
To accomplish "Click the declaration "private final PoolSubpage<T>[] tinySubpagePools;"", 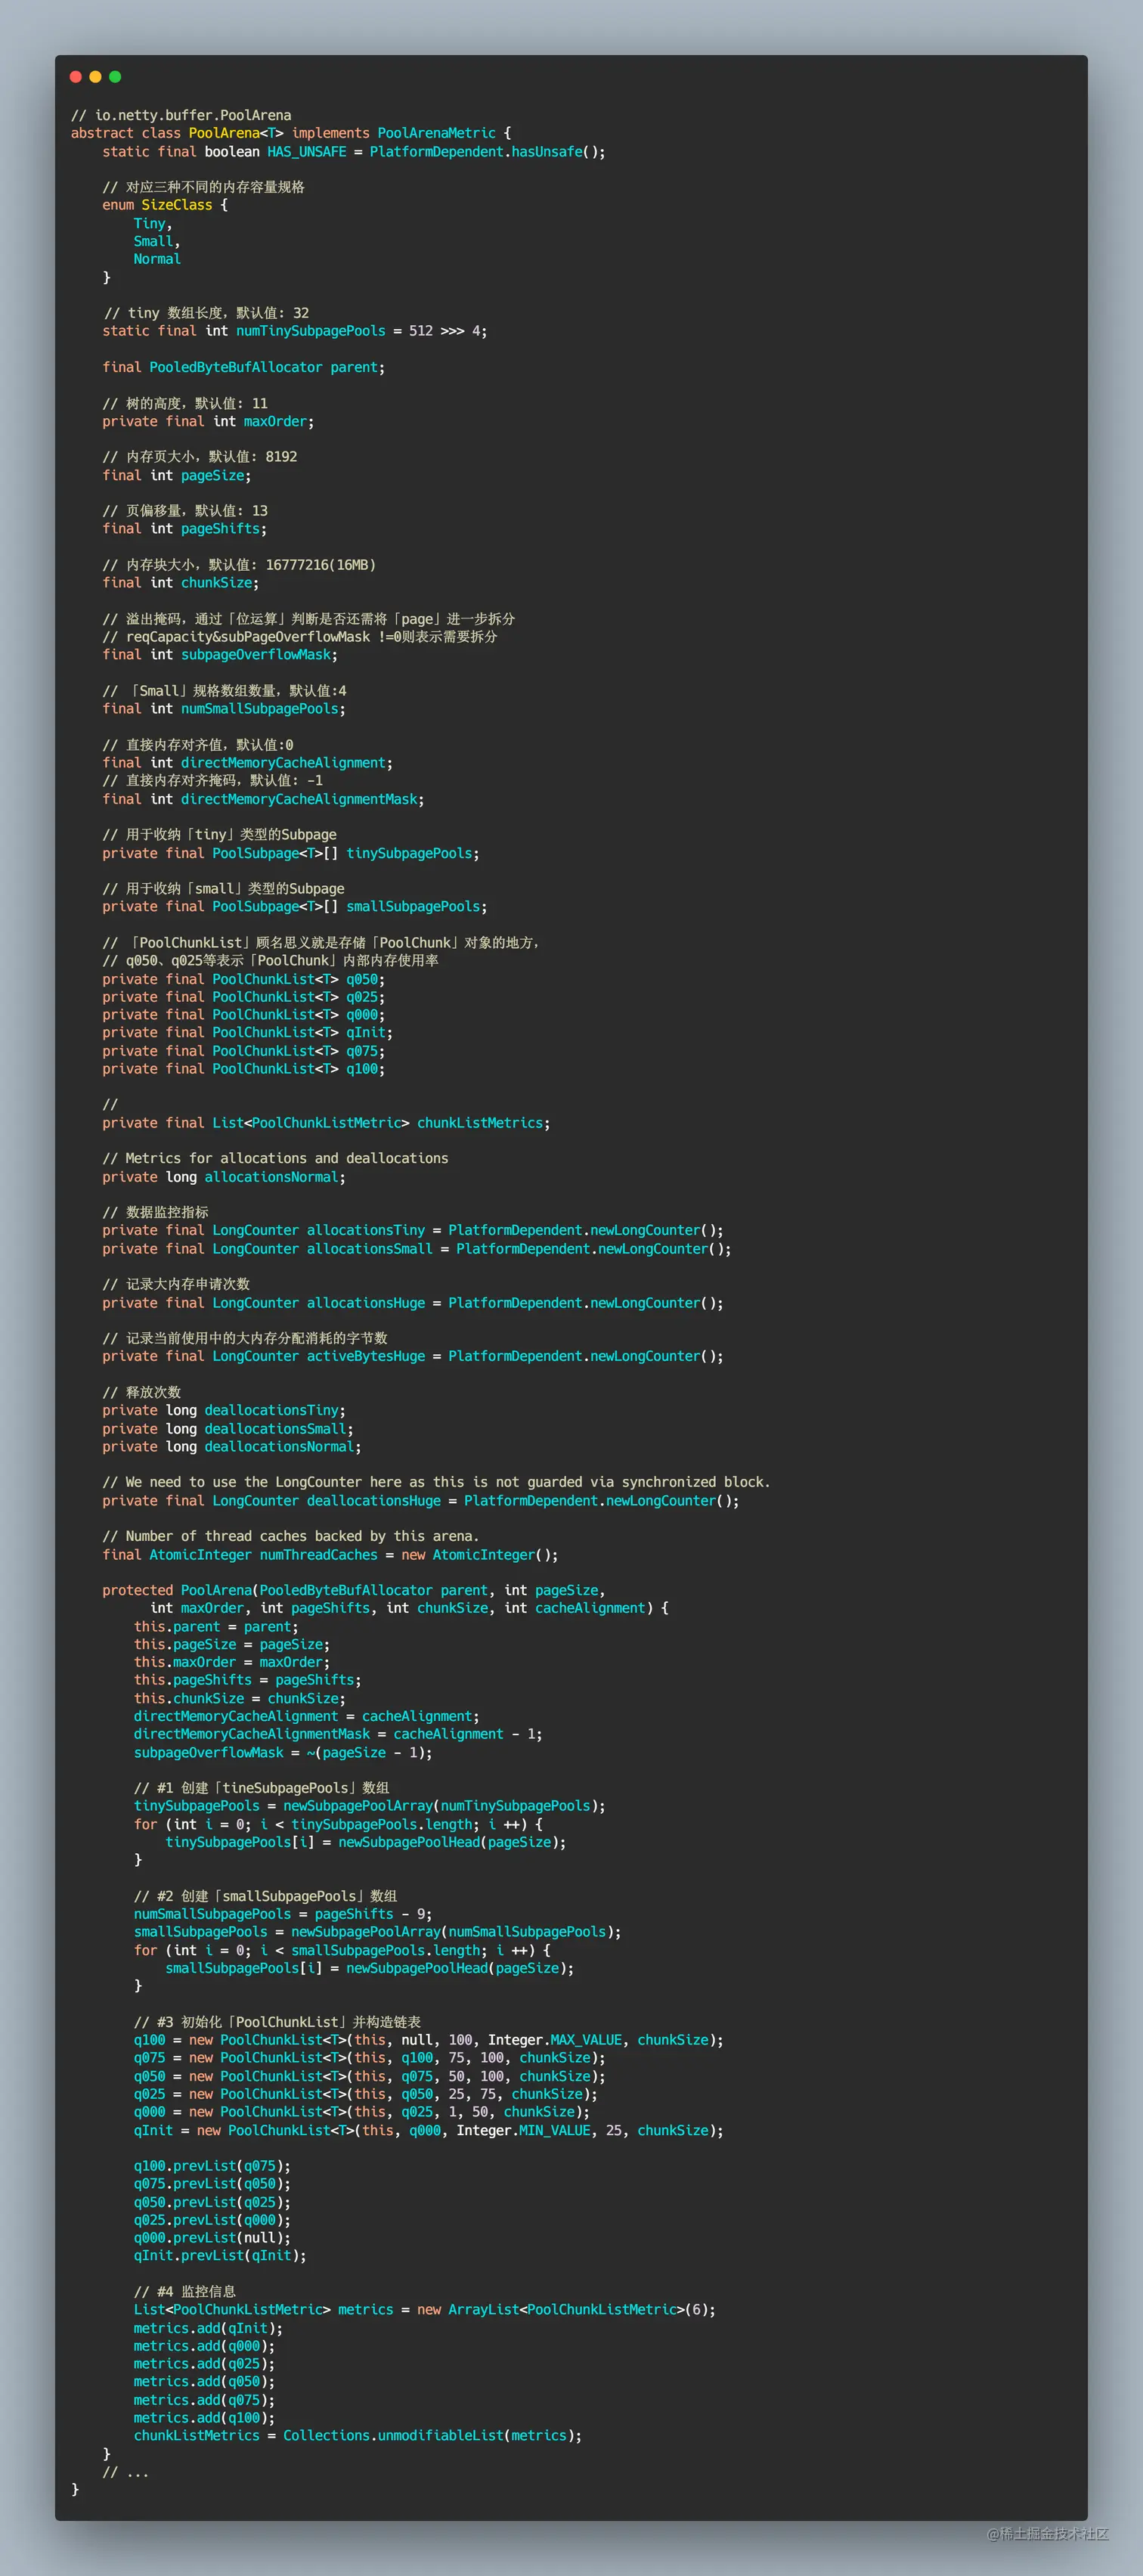I will tap(291, 853).
